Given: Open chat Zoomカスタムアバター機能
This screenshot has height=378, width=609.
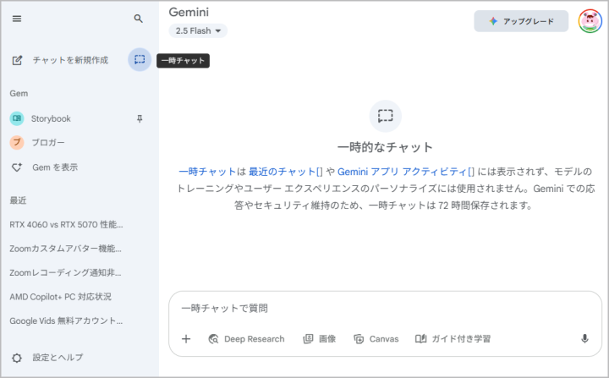Looking at the screenshot, I should [x=66, y=249].
